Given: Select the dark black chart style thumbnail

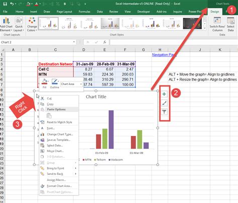Looking at the screenshot, I should coord(192,23).
